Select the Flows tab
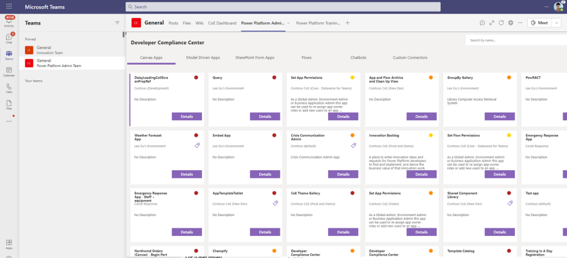 (x=306, y=57)
